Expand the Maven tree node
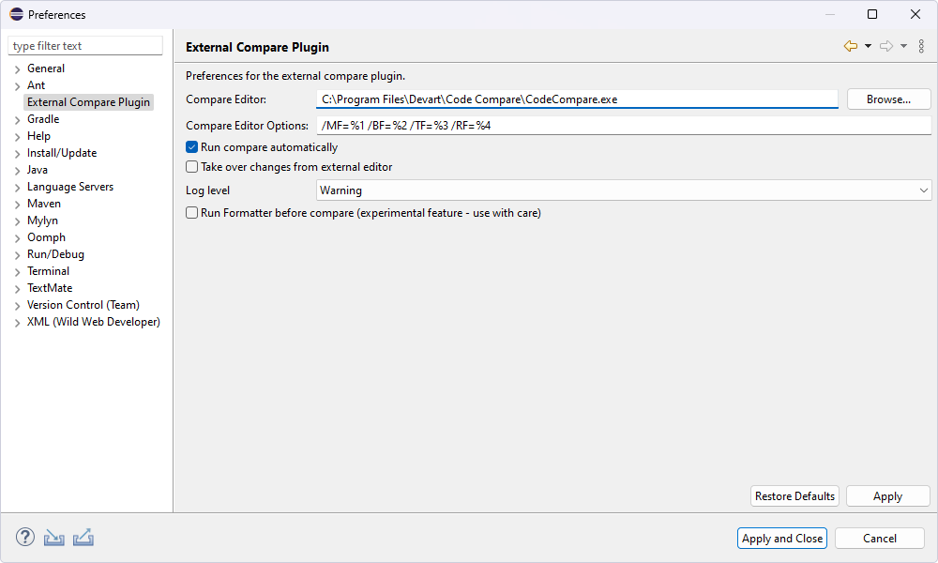This screenshot has width=938, height=563. pos(17,205)
